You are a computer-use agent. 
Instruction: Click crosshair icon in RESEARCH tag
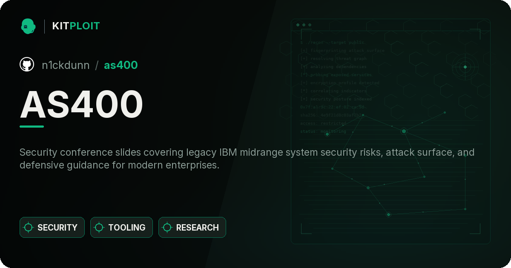pos(167,228)
